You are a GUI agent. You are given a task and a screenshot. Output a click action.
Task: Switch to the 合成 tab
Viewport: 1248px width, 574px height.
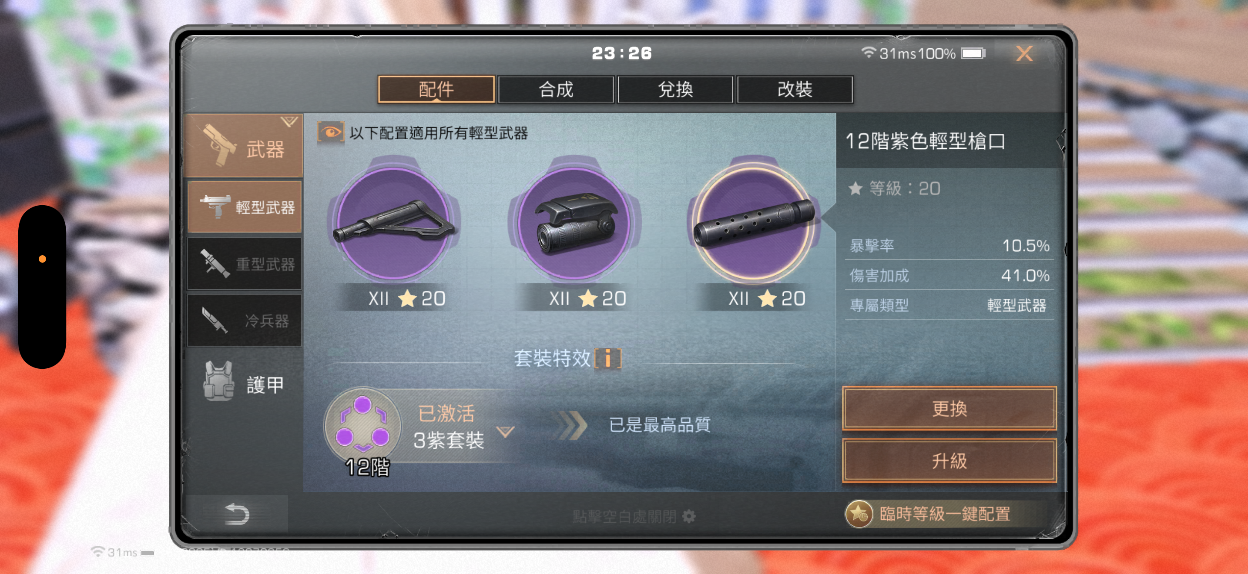(x=556, y=90)
